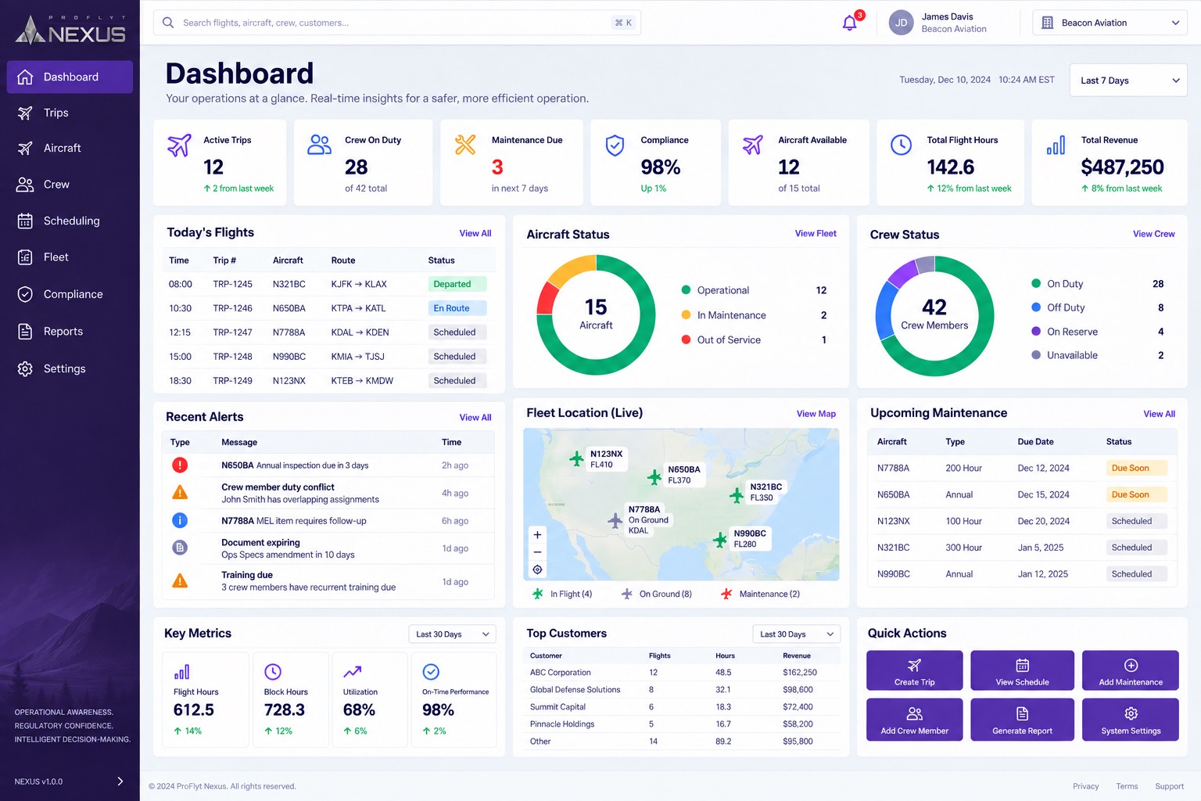Zoom in on the fleet map
The height and width of the screenshot is (801, 1201).
pos(537,535)
